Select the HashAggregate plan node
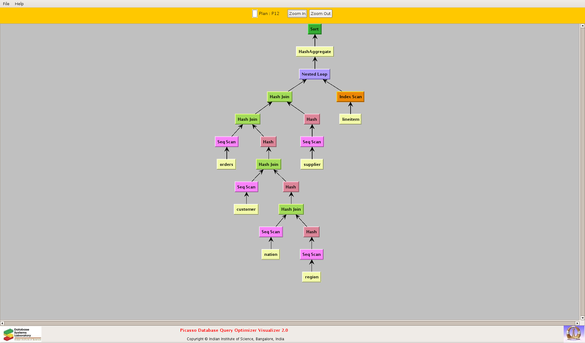Viewport: 585px width, 343px height. click(x=315, y=52)
